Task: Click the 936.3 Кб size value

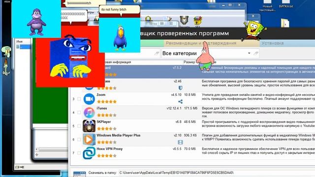Action: tap(190, 136)
